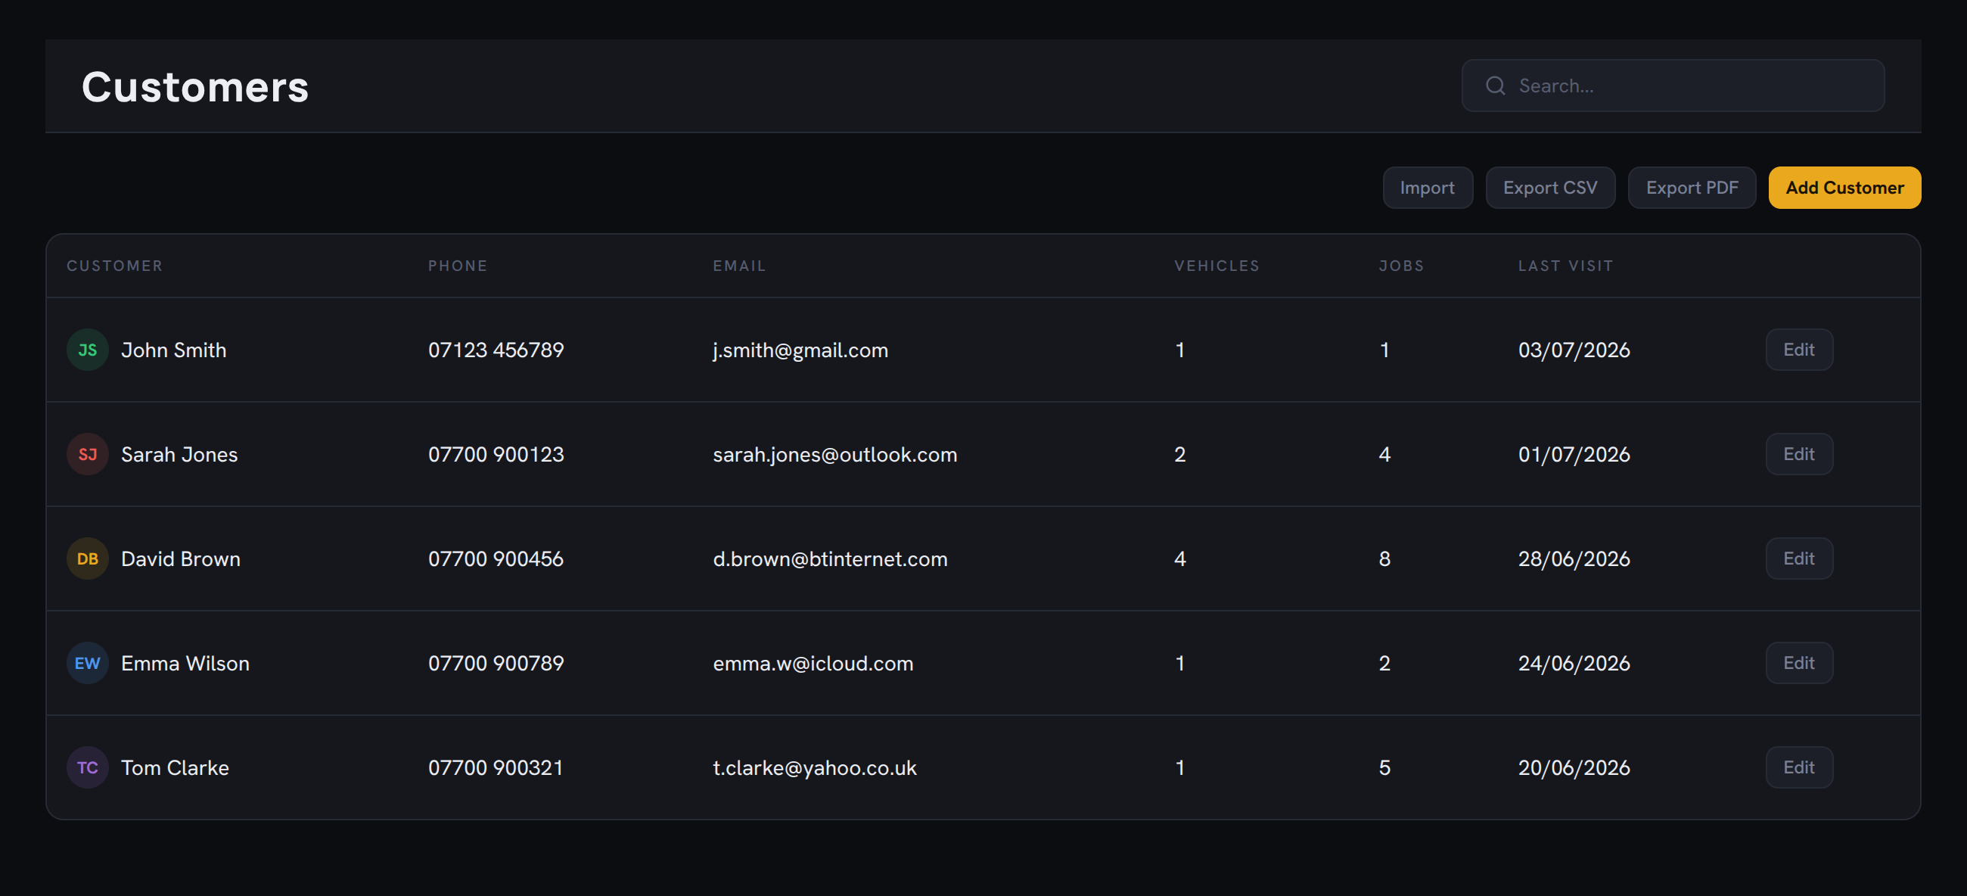Image resolution: width=1967 pixels, height=896 pixels.
Task: Click last visit date 03/07/2026
Action: pos(1574,350)
